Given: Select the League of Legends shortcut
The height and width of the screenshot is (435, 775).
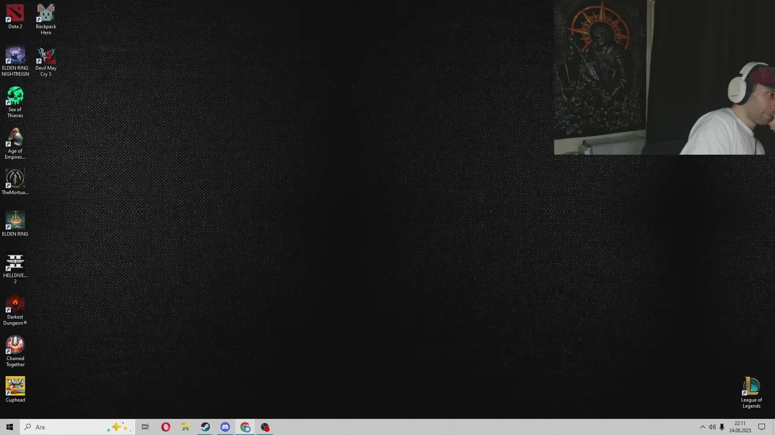Looking at the screenshot, I should click(751, 393).
